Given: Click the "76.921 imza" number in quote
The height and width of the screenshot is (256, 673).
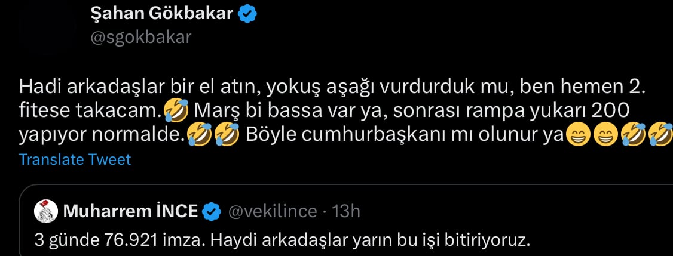Looking at the screenshot, I should pos(155,240).
